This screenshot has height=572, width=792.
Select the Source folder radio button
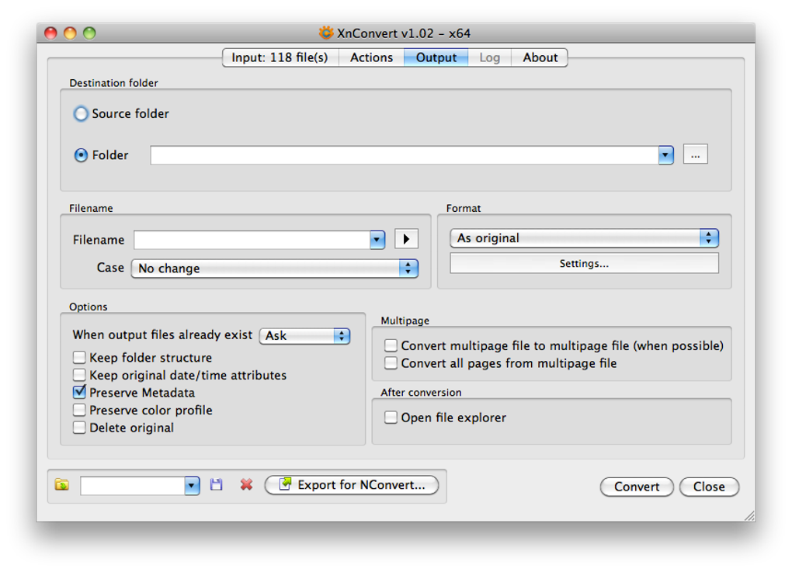pyautogui.click(x=81, y=113)
